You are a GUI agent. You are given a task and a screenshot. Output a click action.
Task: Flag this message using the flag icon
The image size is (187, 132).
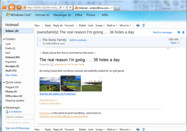click(181, 39)
